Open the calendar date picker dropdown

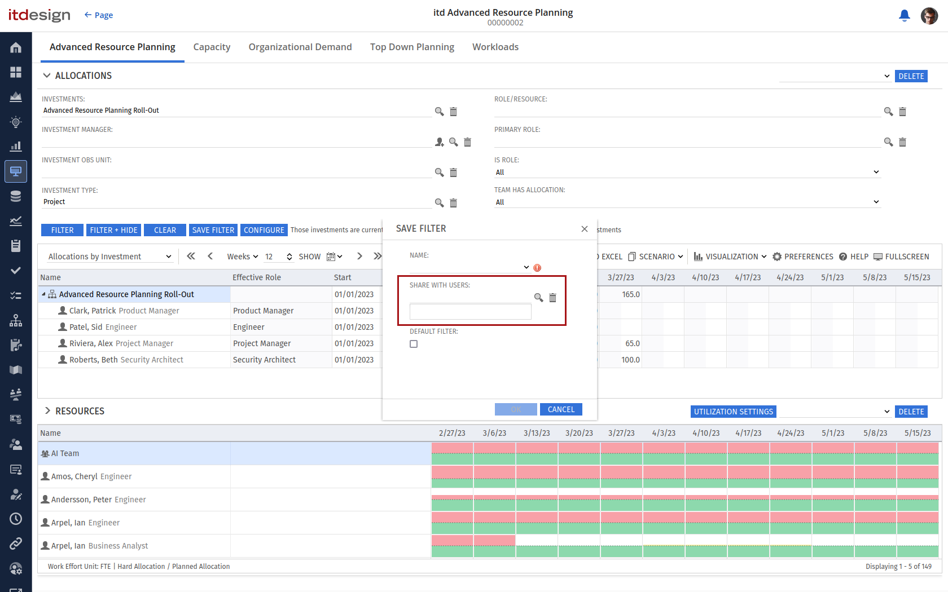click(335, 257)
